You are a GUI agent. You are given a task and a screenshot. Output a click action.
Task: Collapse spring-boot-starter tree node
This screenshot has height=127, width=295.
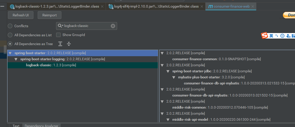(x=10, y=53)
